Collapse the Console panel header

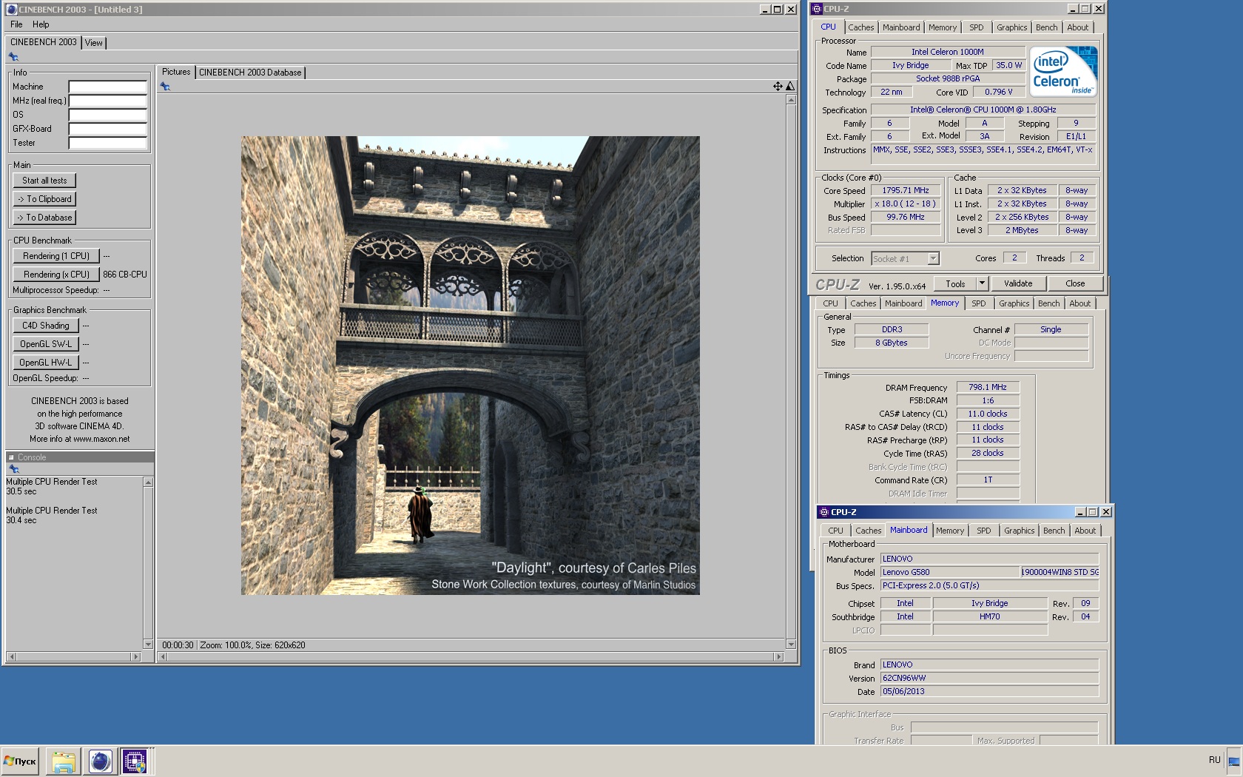click(x=11, y=457)
